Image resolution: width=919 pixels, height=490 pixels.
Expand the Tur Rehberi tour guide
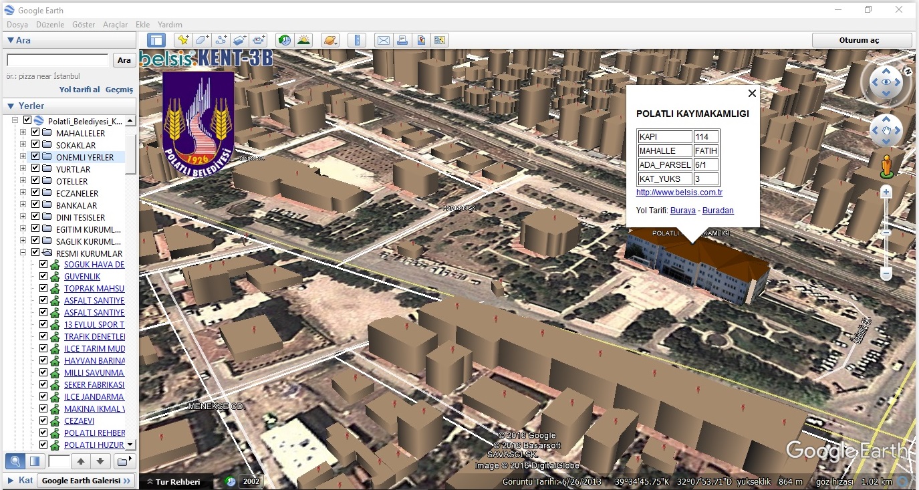[x=173, y=481]
